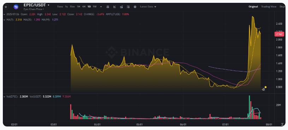Select the 1W interval

click(95, 7)
